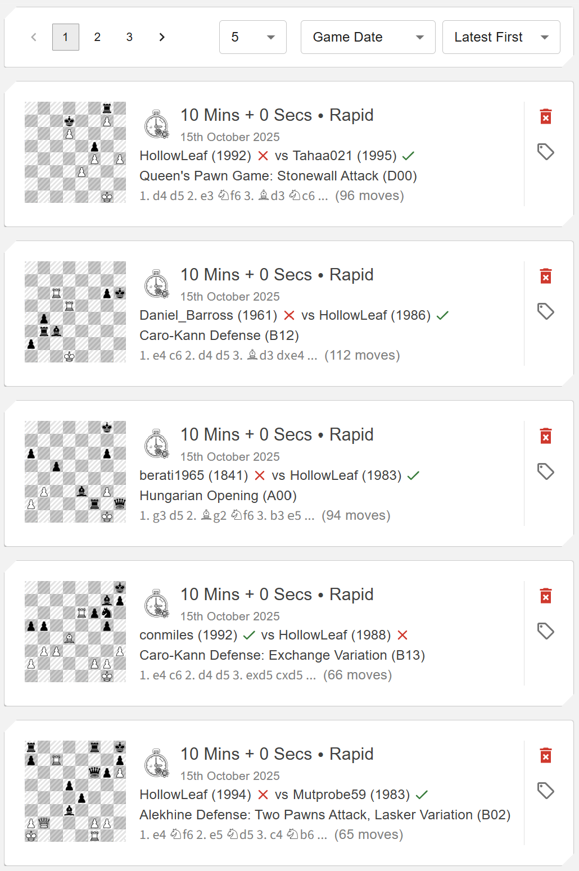Screen dimensions: 579x871
Task: Open the Stonewall Attack game board thumbnail
Action: [x=75, y=152]
